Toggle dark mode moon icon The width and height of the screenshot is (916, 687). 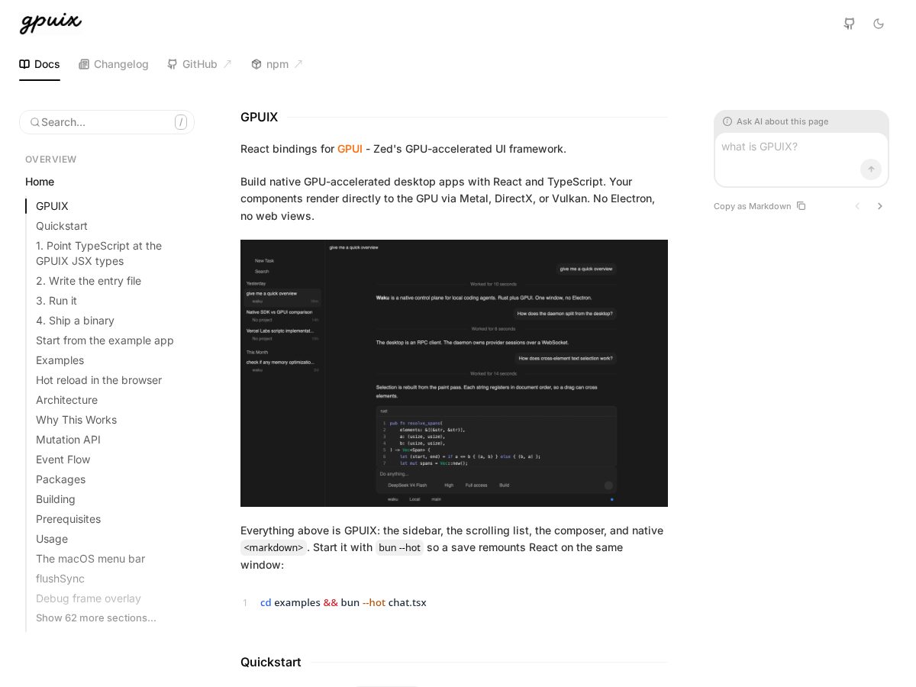879,24
